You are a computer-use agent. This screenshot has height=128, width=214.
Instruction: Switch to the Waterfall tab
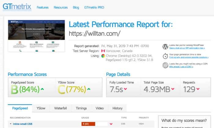click(x=61, y=108)
